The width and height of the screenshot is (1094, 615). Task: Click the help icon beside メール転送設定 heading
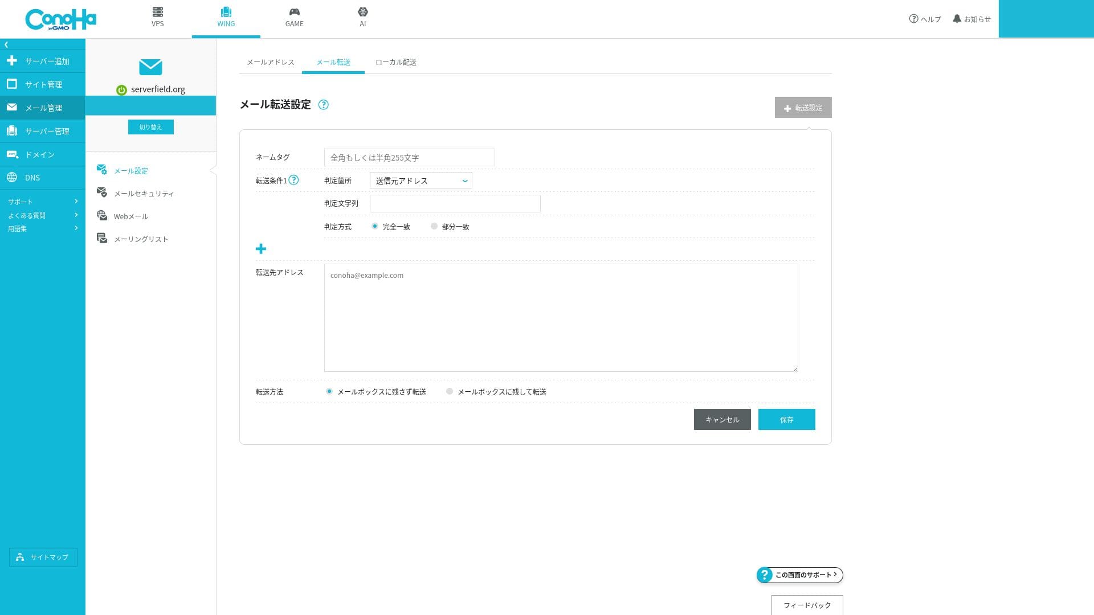coord(323,105)
